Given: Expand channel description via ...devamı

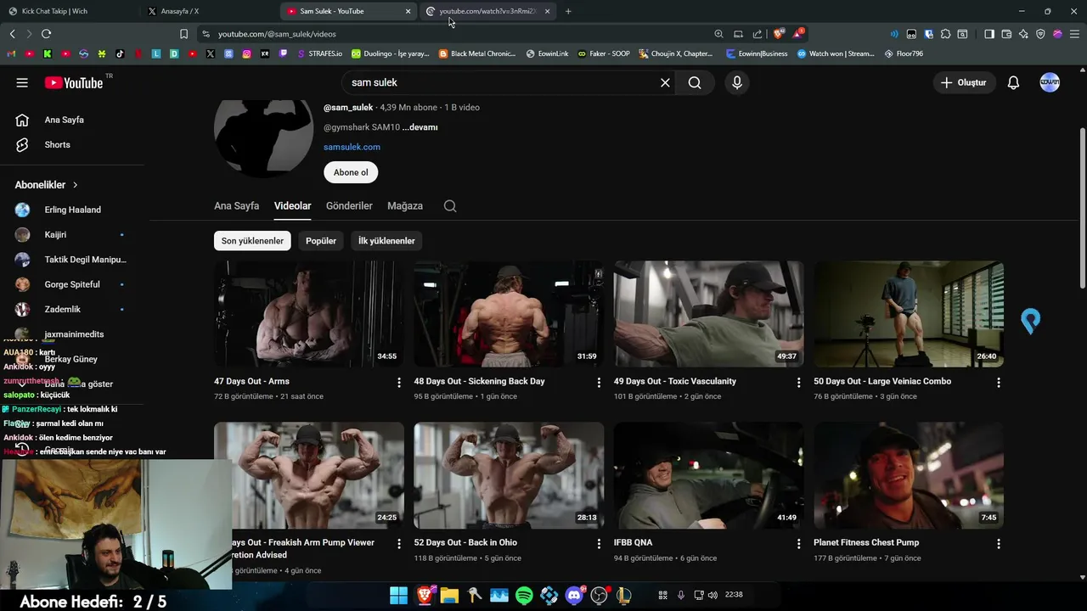Looking at the screenshot, I should 420,127.
